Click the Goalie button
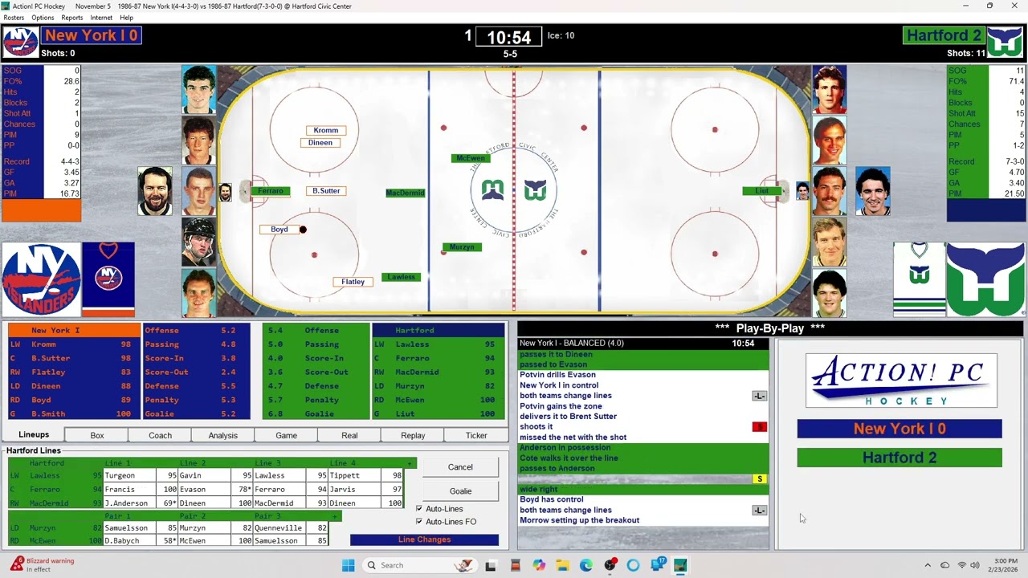1028x578 pixels. [x=460, y=490]
